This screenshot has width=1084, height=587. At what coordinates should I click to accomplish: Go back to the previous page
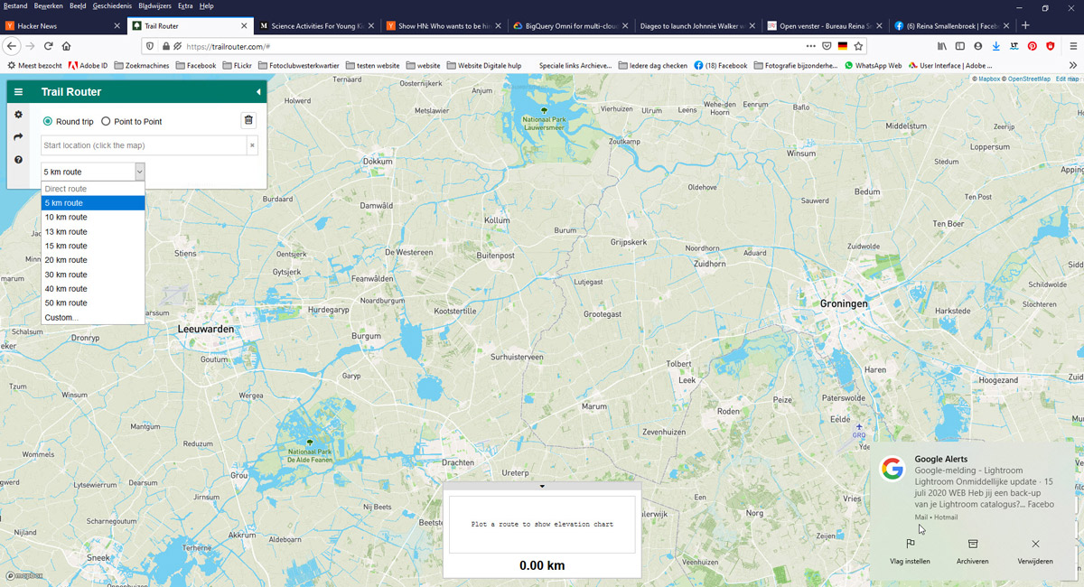pyautogui.click(x=12, y=46)
